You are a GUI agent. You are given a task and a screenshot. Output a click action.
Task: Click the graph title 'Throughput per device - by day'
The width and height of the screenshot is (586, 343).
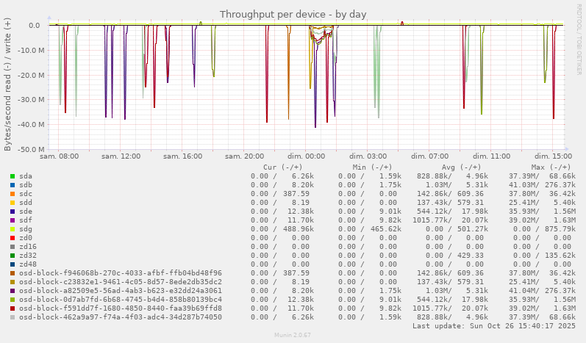(x=293, y=14)
